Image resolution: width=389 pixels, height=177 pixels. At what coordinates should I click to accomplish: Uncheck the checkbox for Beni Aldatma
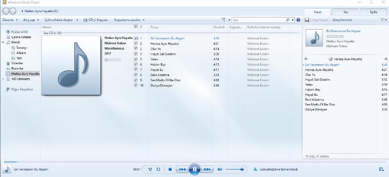(x=136, y=75)
